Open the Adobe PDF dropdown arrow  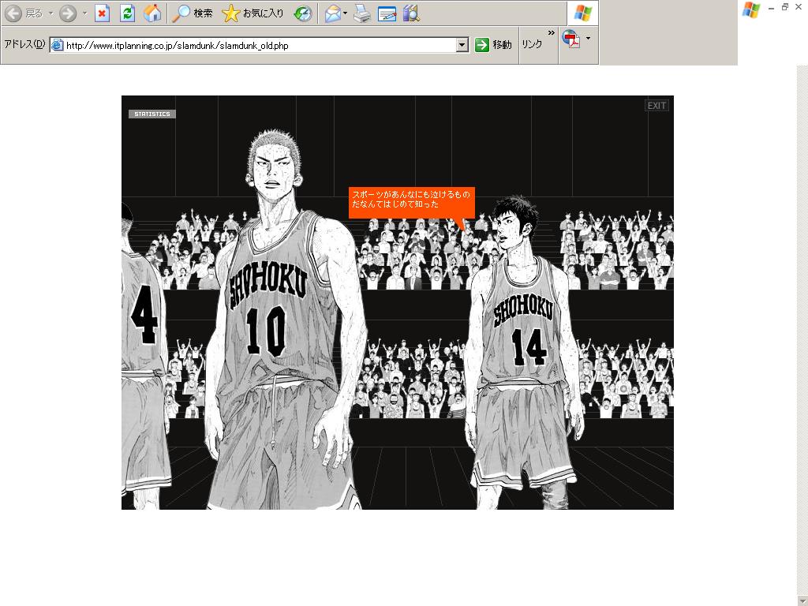[x=588, y=39]
